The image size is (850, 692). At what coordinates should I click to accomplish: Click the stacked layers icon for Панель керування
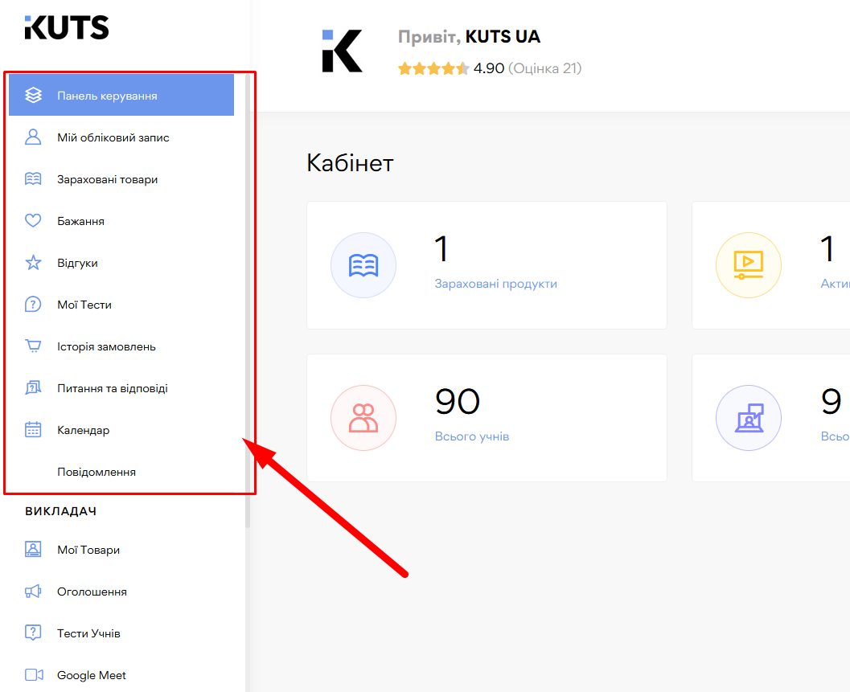click(33, 96)
